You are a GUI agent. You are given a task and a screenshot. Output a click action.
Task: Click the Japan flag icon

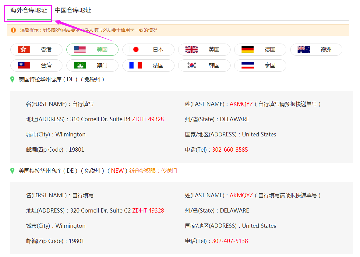click(136, 49)
